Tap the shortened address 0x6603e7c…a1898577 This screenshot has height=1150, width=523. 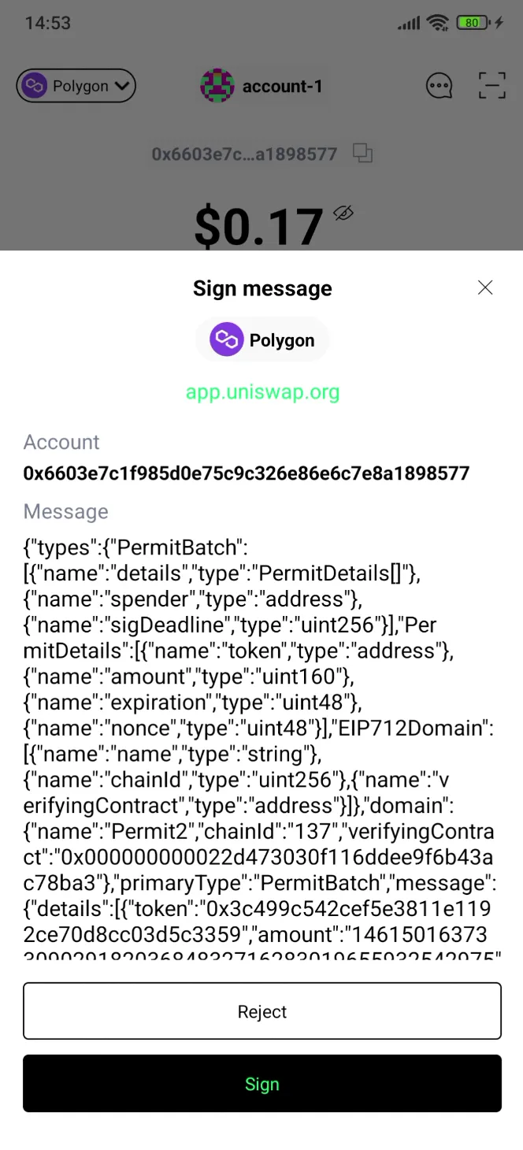click(244, 154)
